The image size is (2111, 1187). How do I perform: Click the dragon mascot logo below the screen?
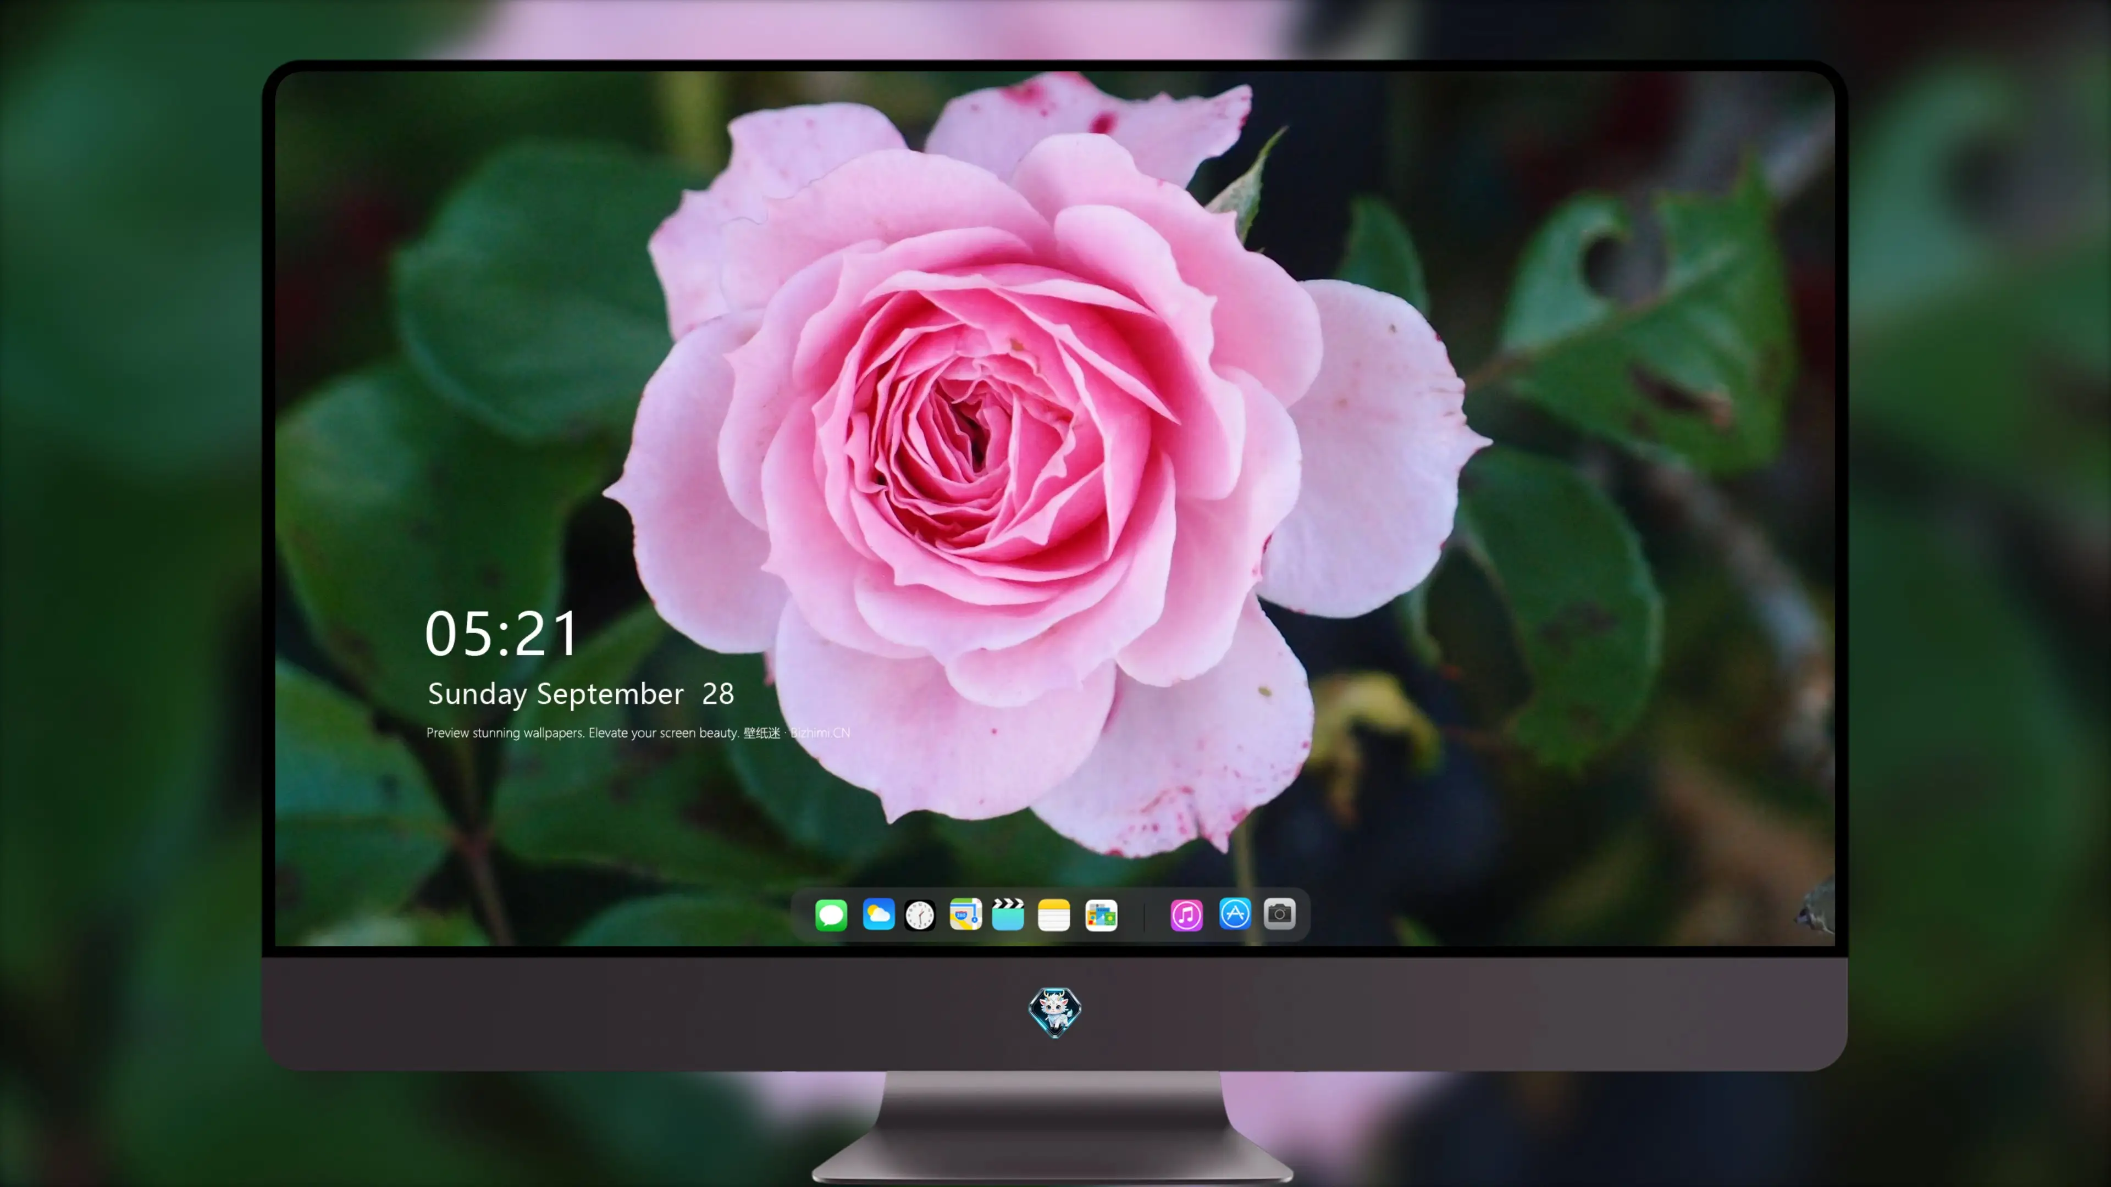pos(1055,1012)
